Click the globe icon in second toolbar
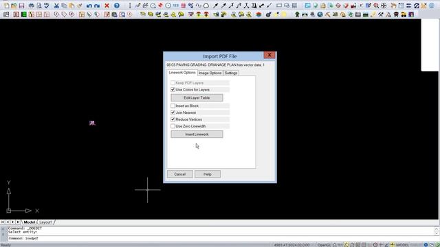This screenshot has width=440, height=247. pos(320,14)
